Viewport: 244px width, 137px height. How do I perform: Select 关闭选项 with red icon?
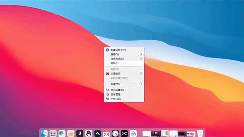(x=116, y=73)
